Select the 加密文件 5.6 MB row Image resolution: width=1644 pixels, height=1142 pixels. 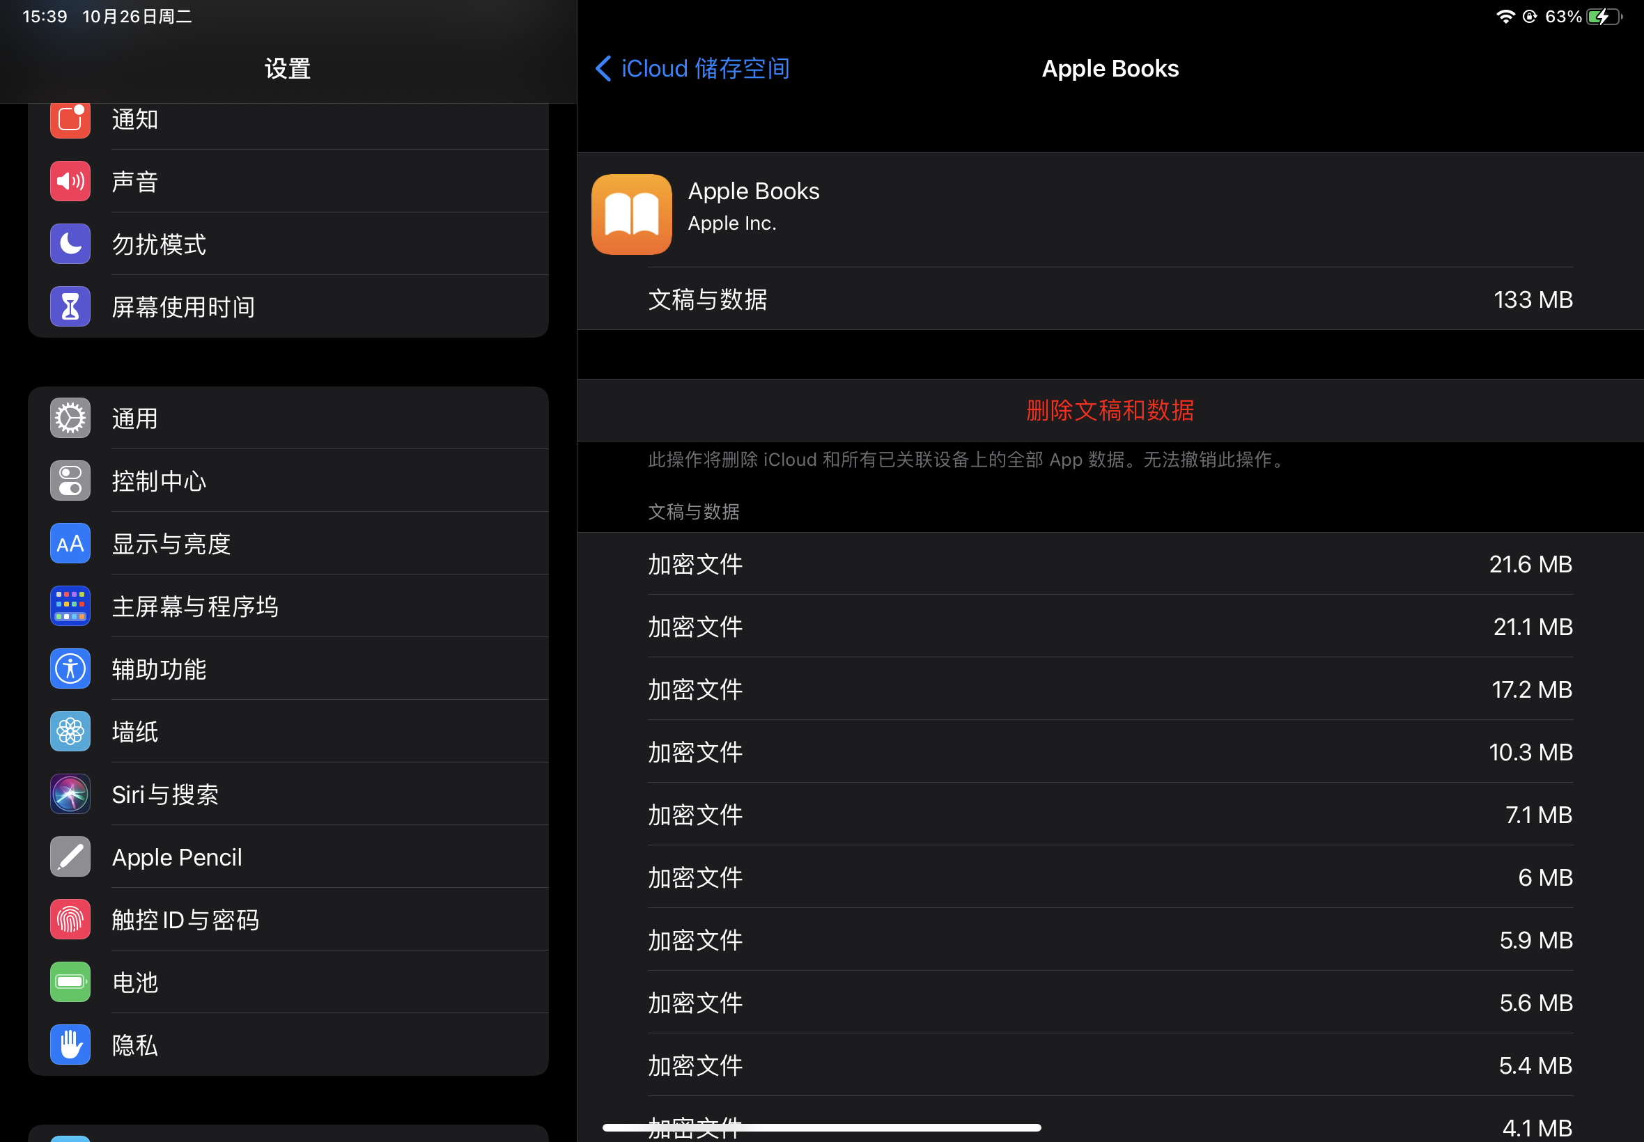[x=1110, y=1003]
